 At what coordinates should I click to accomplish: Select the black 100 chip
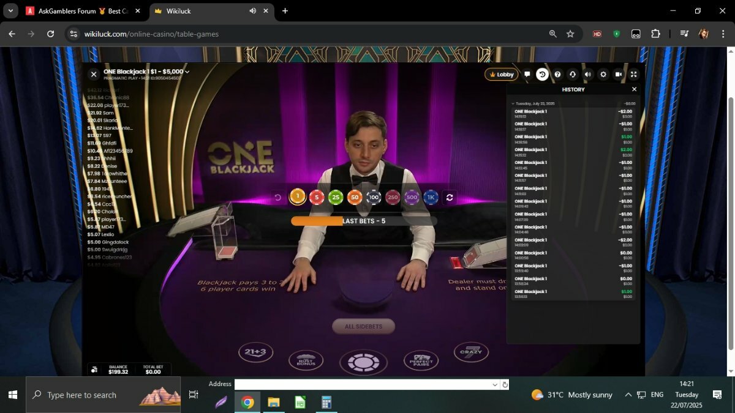[374, 197]
